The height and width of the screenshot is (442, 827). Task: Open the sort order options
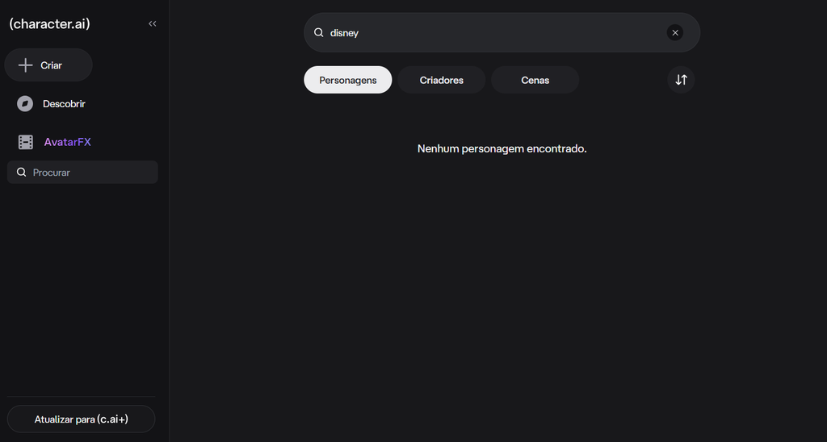[x=681, y=80]
